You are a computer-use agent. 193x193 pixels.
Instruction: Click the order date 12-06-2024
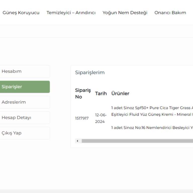[x=101, y=118]
